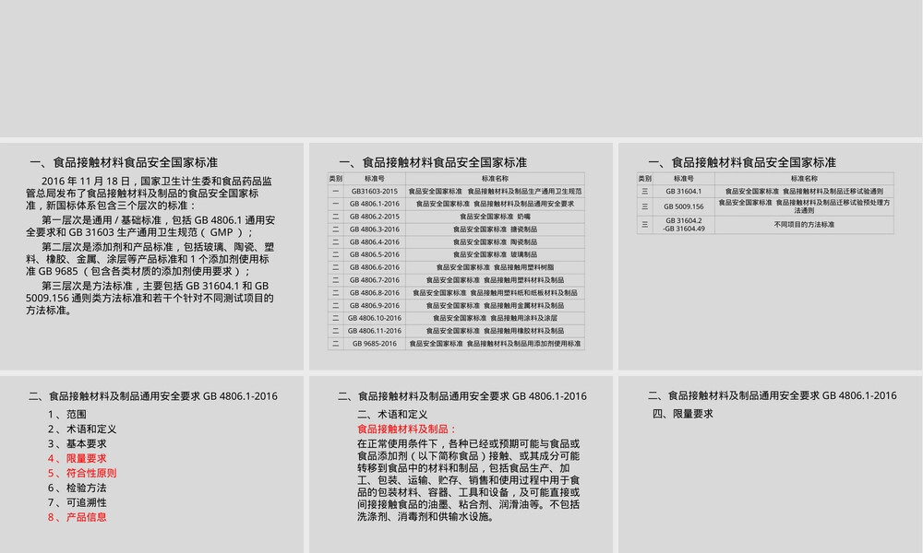Click the '标准名称' header above the GB 4806 table
This screenshot has width=923, height=553.
(x=495, y=179)
